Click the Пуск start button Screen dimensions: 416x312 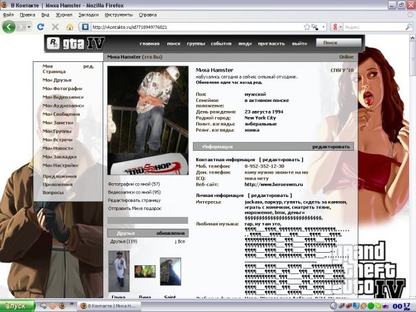[17, 306]
